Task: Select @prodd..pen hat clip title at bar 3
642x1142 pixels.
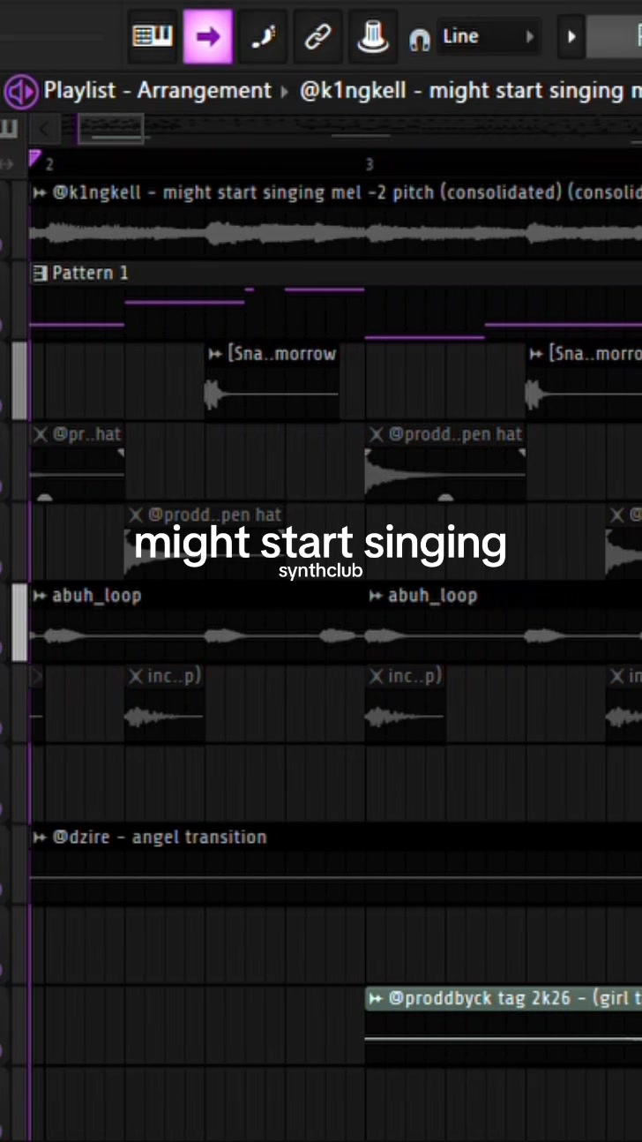Action: (x=455, y=434)
